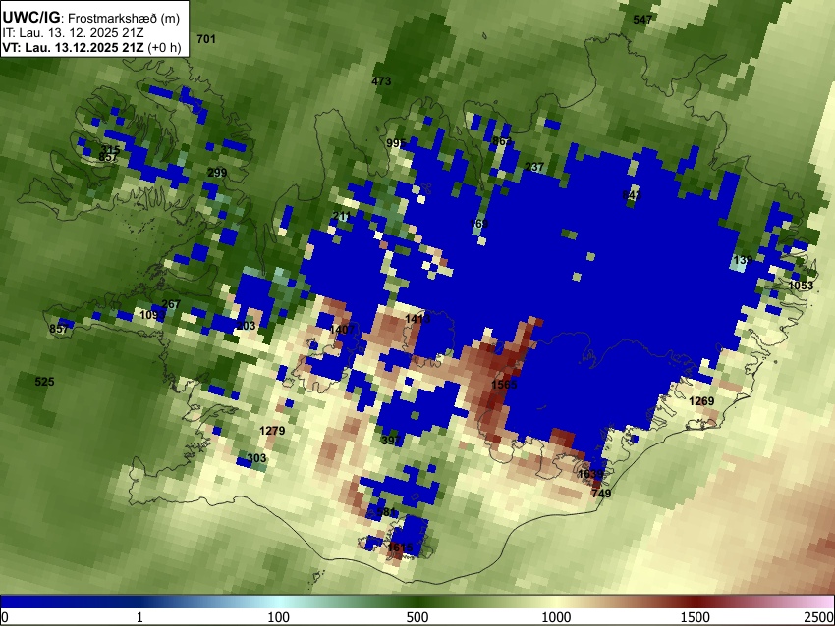Click the '1407' height value on the map
The height and width of the screenshot is (626, 835).
(342, 330)
